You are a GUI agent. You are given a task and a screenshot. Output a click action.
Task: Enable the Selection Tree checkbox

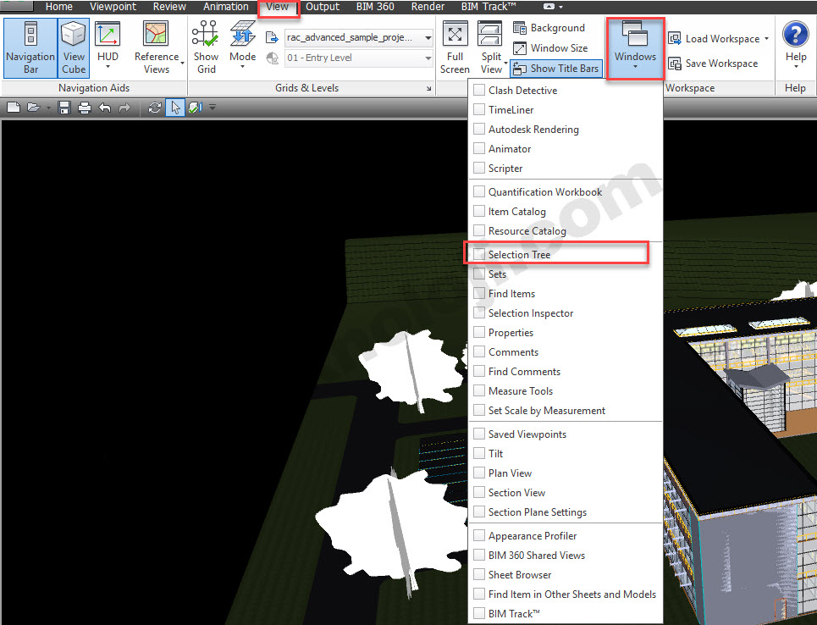[x=479, y=255]
